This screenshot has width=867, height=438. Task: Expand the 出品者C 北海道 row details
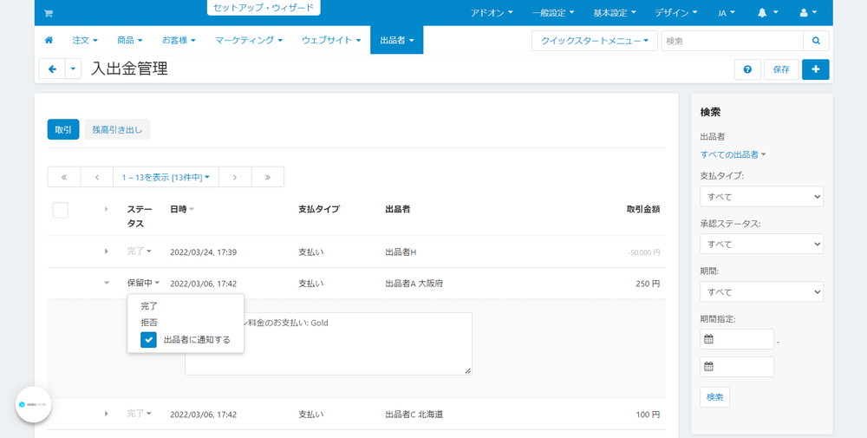106,414
